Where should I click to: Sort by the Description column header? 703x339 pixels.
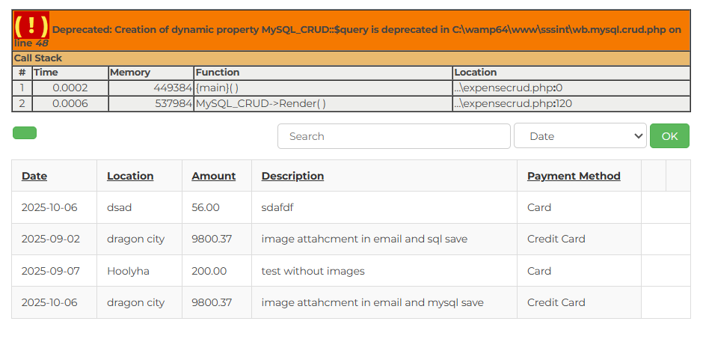[x=292, y=176]
